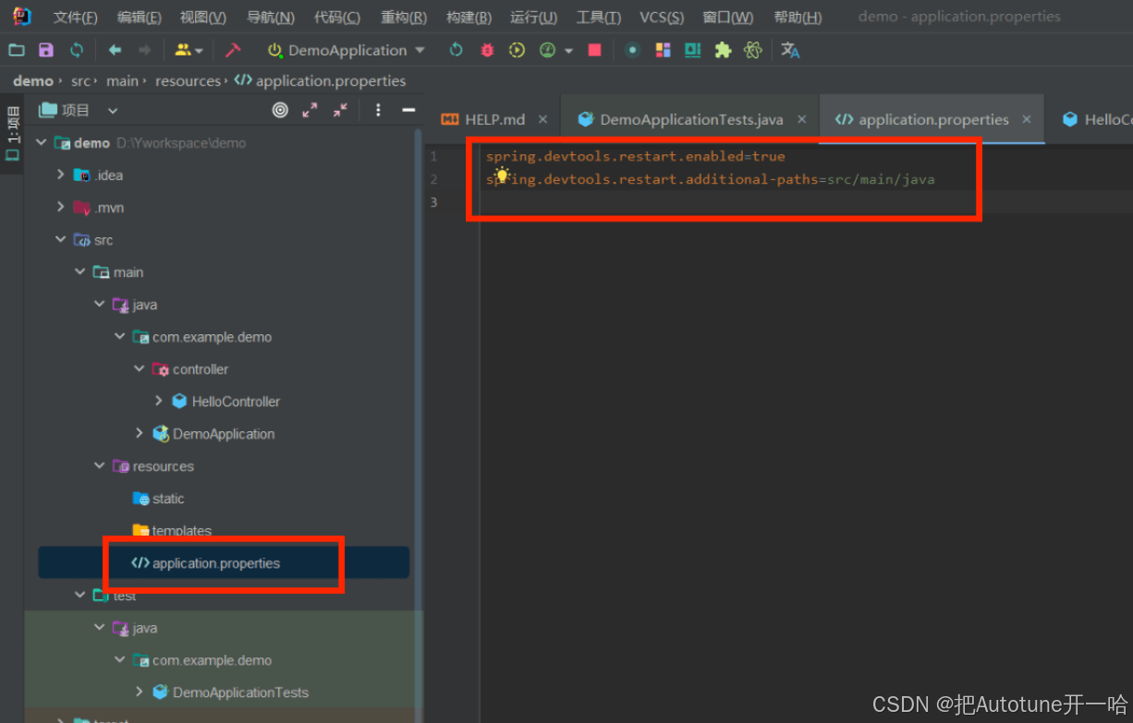Click the Save All disk icon
This screenshot has width=1133, height=723.
click(44, 50)
